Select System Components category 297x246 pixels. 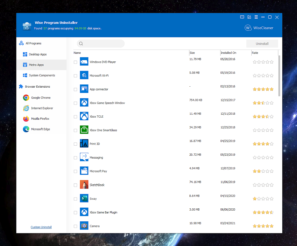42,75
